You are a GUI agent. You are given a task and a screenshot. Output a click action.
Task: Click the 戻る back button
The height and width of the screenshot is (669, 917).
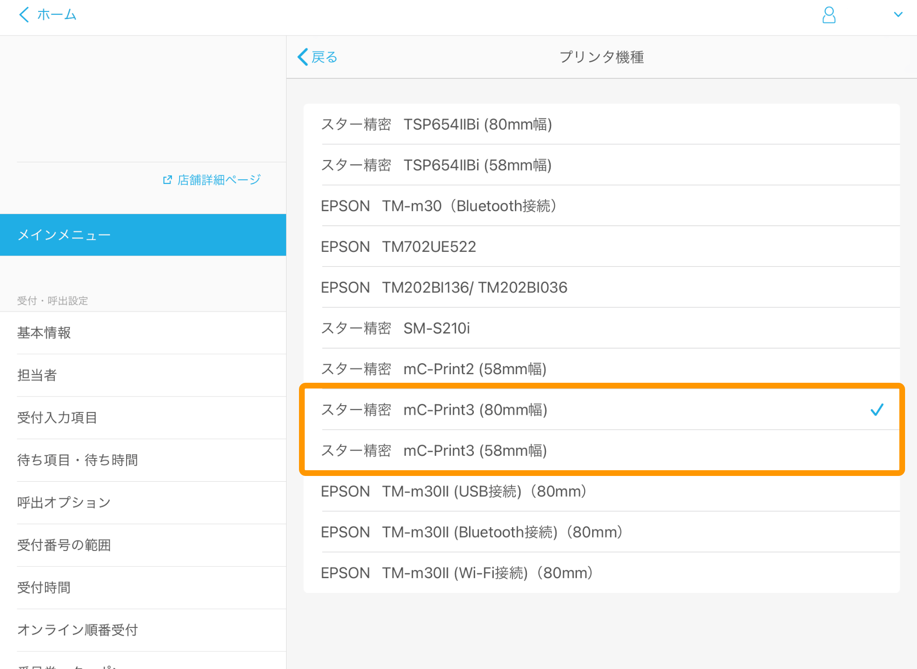tap(318, 57)
